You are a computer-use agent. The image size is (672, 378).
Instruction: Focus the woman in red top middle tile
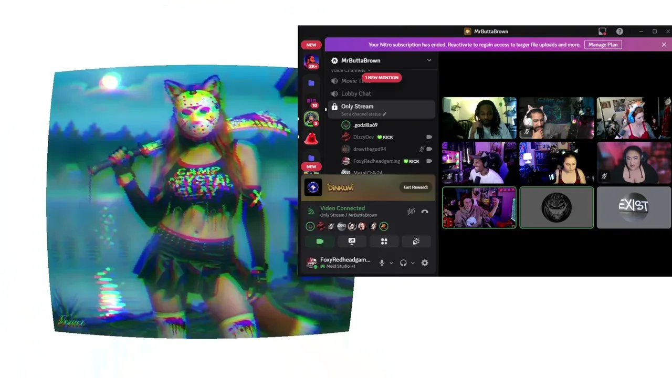556,163
